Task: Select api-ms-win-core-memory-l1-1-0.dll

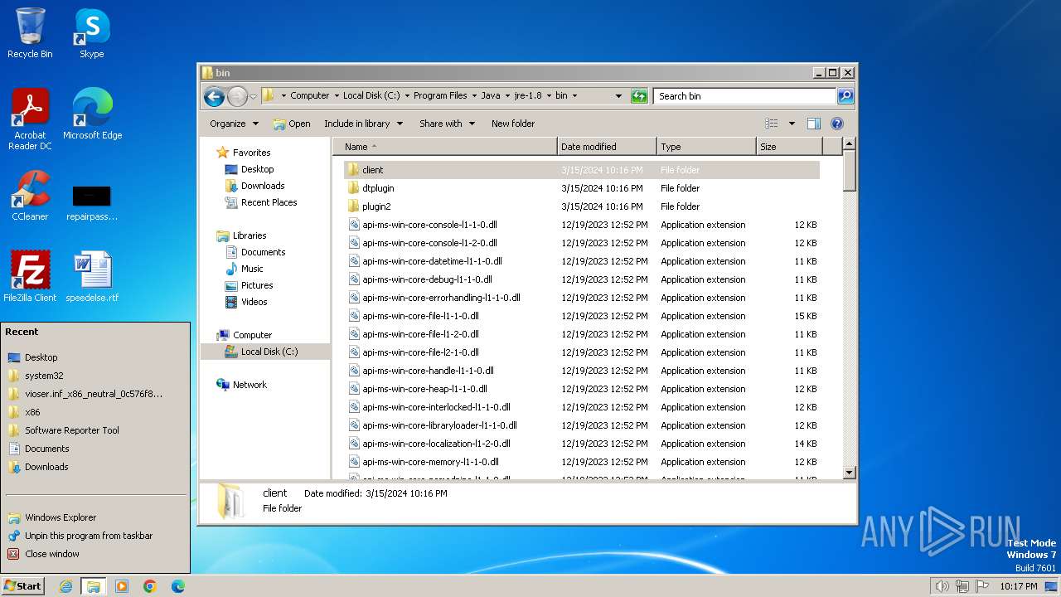Action: (582, 462)
